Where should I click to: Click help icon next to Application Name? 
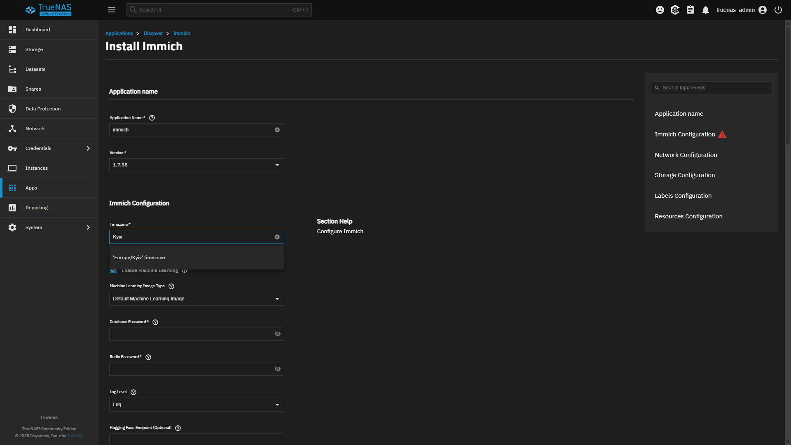[x=152, y=118]
